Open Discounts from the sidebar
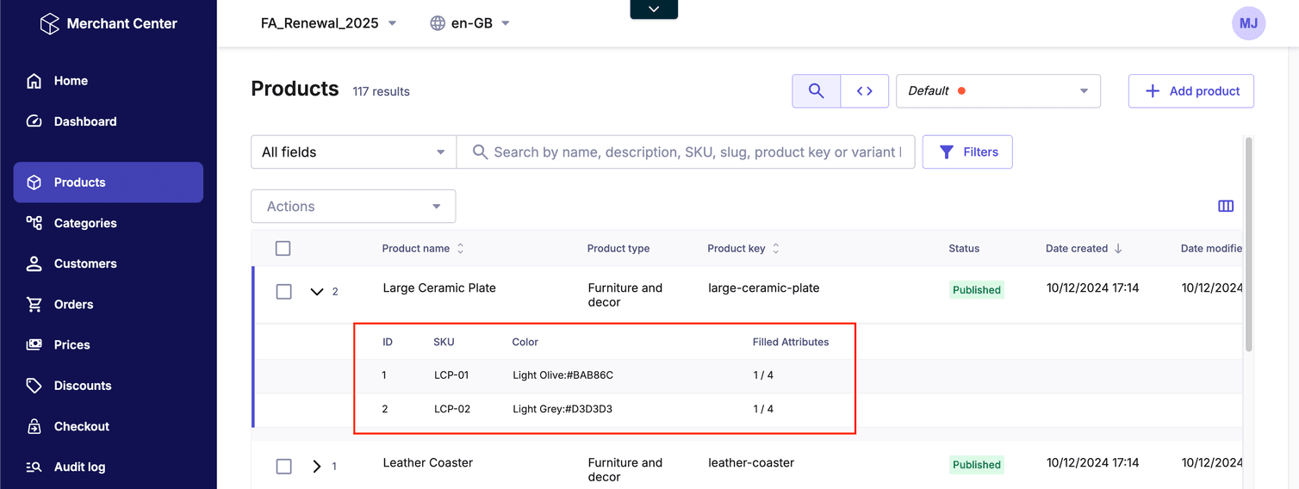Screen dimensions: 1299x489 point(83,386)
